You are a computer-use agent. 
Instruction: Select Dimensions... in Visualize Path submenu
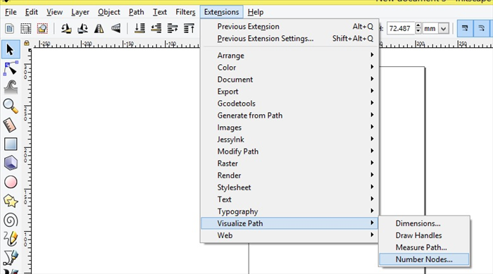tap(424, 223)
